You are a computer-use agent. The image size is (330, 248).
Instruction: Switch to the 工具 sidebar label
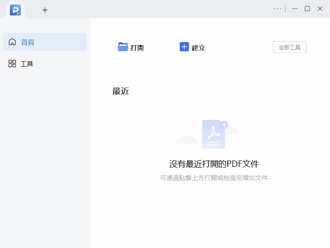point(27,64)
